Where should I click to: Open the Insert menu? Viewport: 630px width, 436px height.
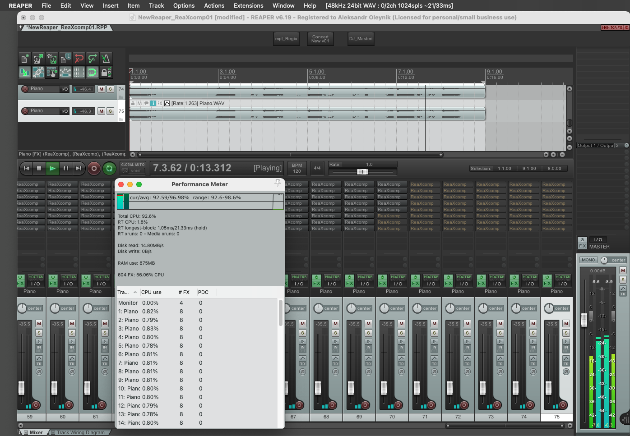(x=111, y=5)
